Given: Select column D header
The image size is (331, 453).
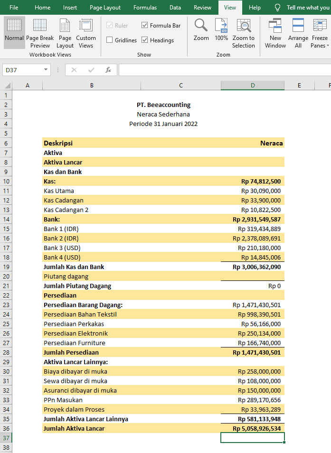Looking at the screenshot, I should coord(253,86).
